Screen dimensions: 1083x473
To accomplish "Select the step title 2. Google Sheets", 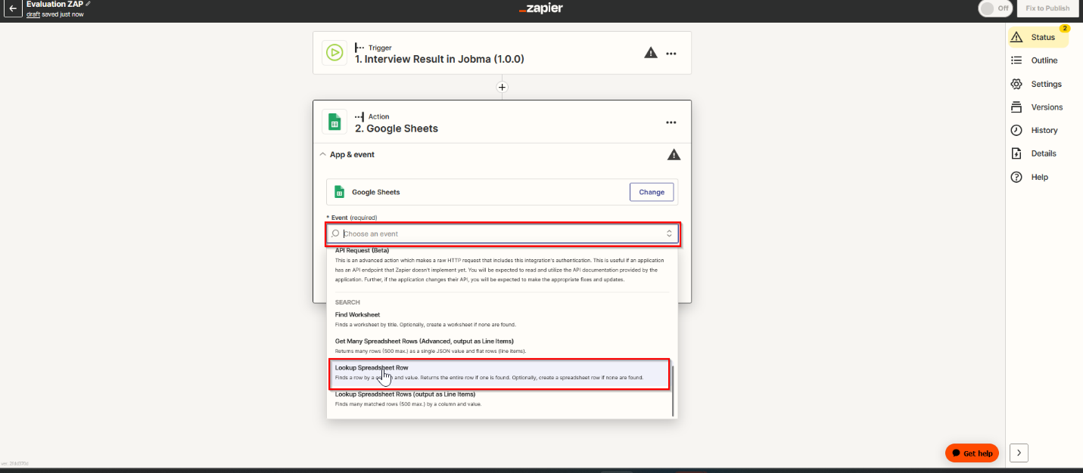I will coord(397,128).
